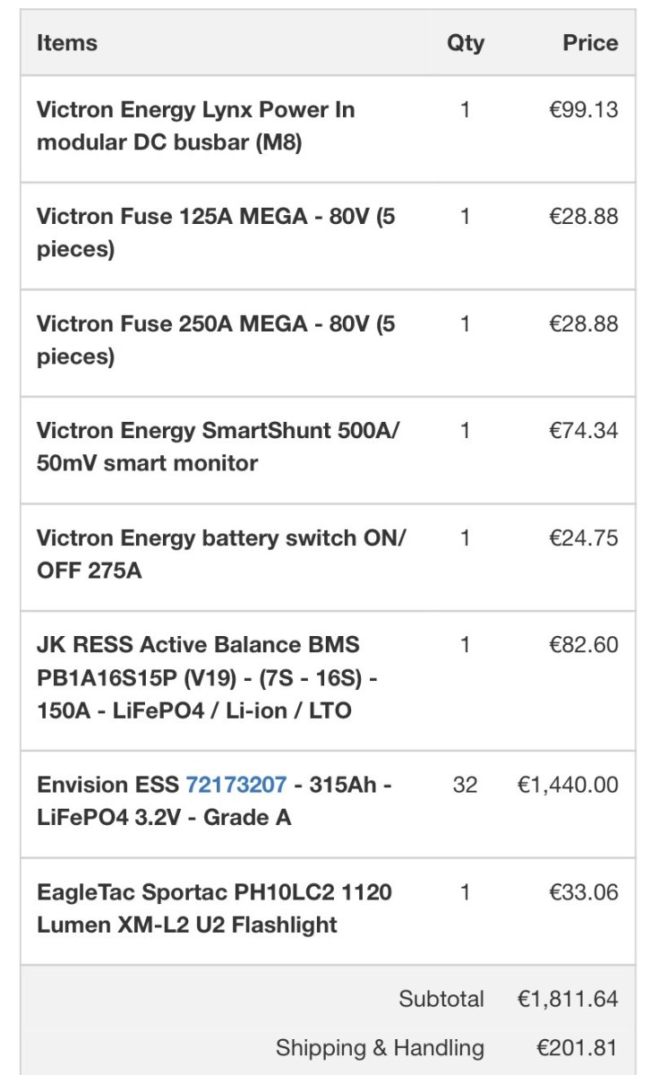Click the Envision ESS quantity 32
Screen dimensions: 668x1075
click(465, 785)
